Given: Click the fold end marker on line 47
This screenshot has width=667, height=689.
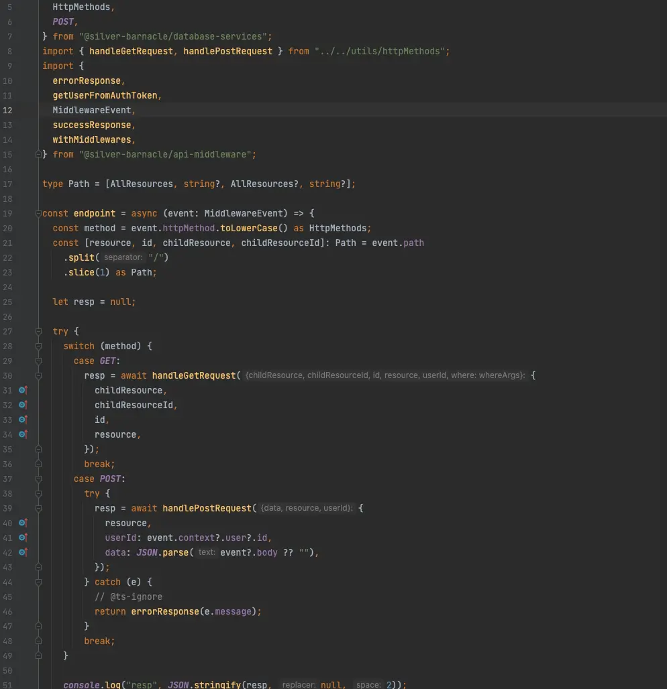Looking at the screenshot, I should click(38, 626).
